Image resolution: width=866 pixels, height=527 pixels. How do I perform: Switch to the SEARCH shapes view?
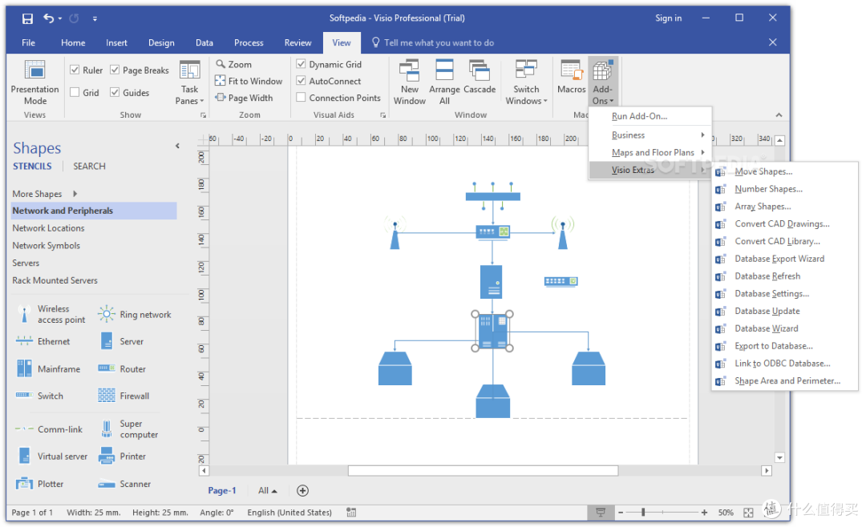[90, 166]
